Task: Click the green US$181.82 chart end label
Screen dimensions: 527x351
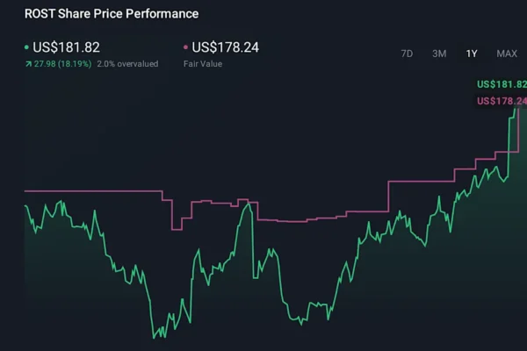Action: pos(500,85)
